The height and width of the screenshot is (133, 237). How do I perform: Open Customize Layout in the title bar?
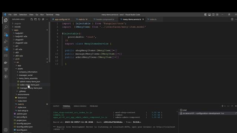click(217, 14)
